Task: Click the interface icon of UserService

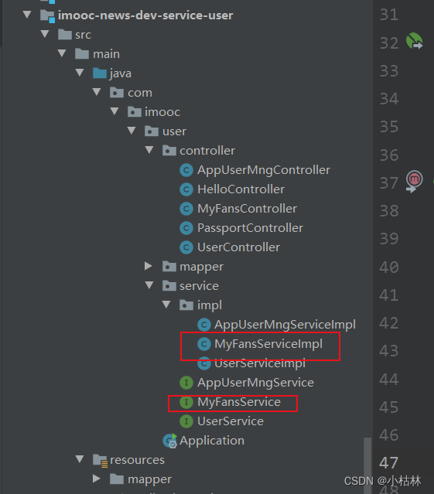Action: 186,421
